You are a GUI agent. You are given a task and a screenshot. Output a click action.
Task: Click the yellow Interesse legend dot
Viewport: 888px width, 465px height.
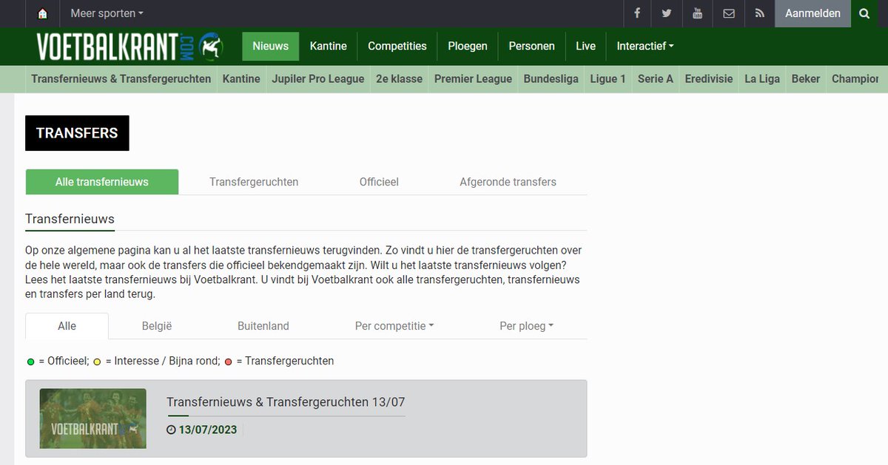coord(97,362)
